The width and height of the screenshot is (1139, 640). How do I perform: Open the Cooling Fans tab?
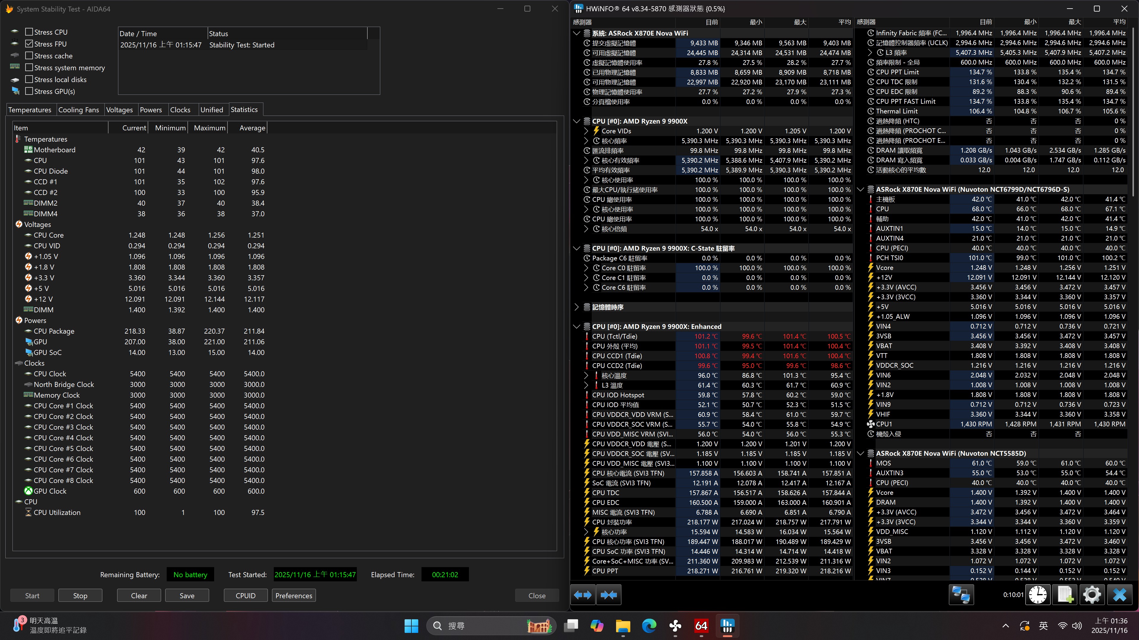pos(79,110)
